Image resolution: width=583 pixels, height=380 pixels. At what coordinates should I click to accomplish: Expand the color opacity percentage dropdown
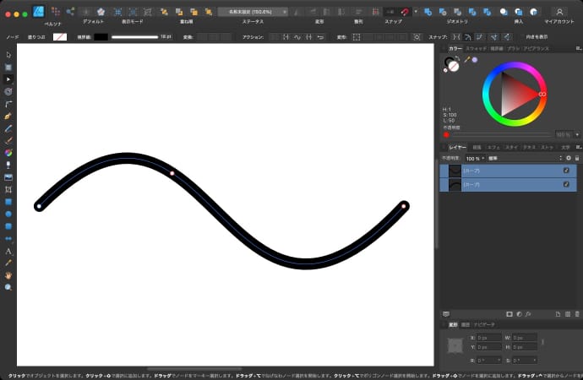[575, 134]
